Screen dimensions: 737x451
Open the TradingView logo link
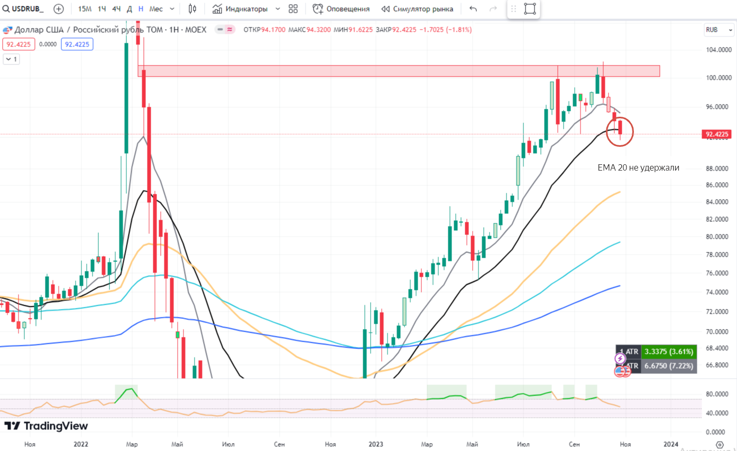point(46,426)
